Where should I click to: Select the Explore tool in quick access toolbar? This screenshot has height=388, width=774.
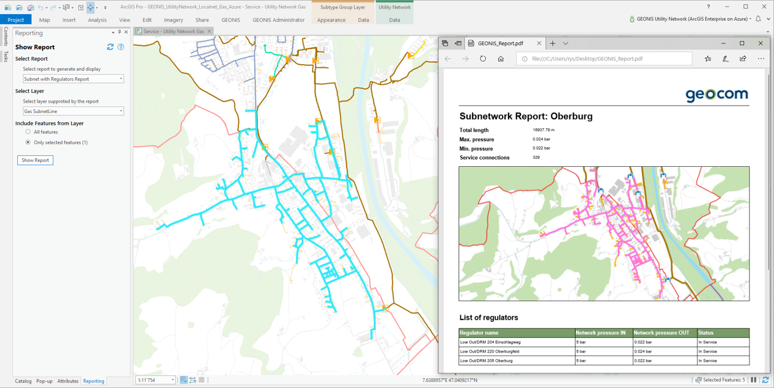click(90, 7)
